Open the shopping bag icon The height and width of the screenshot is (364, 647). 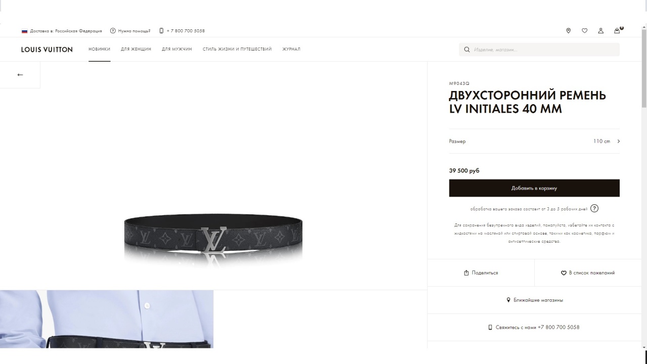617,30
